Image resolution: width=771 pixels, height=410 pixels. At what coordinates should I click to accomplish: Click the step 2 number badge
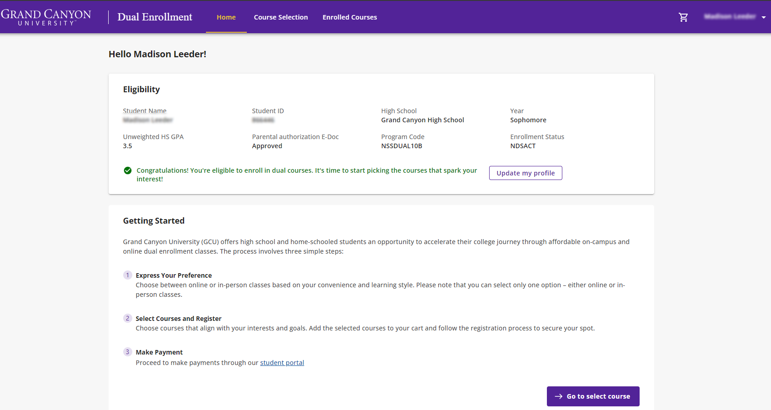click(128, 318)
